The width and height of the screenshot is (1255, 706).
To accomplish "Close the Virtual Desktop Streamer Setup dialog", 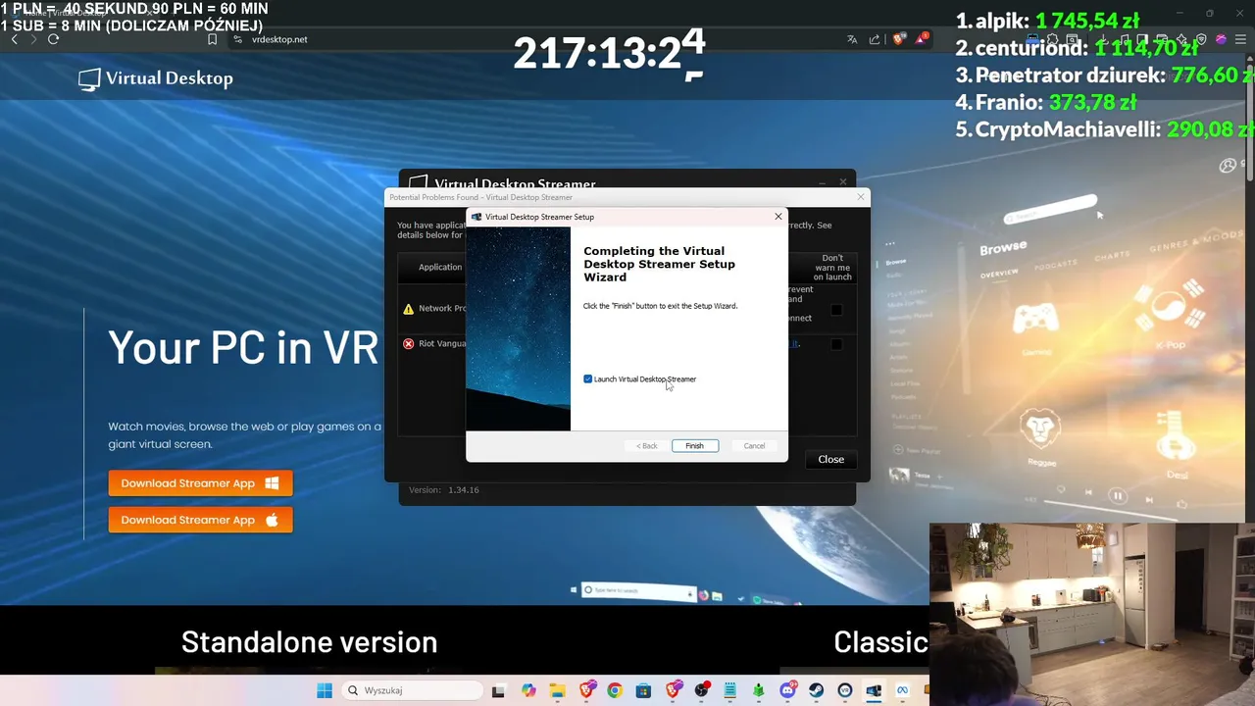I will click(778, 217).
